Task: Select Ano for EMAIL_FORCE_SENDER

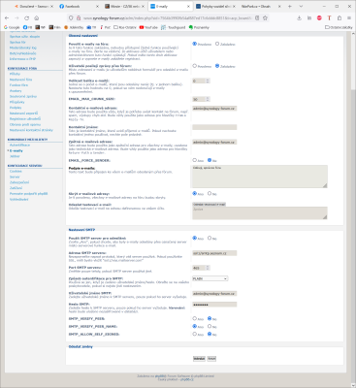Action: pos(195,160)
